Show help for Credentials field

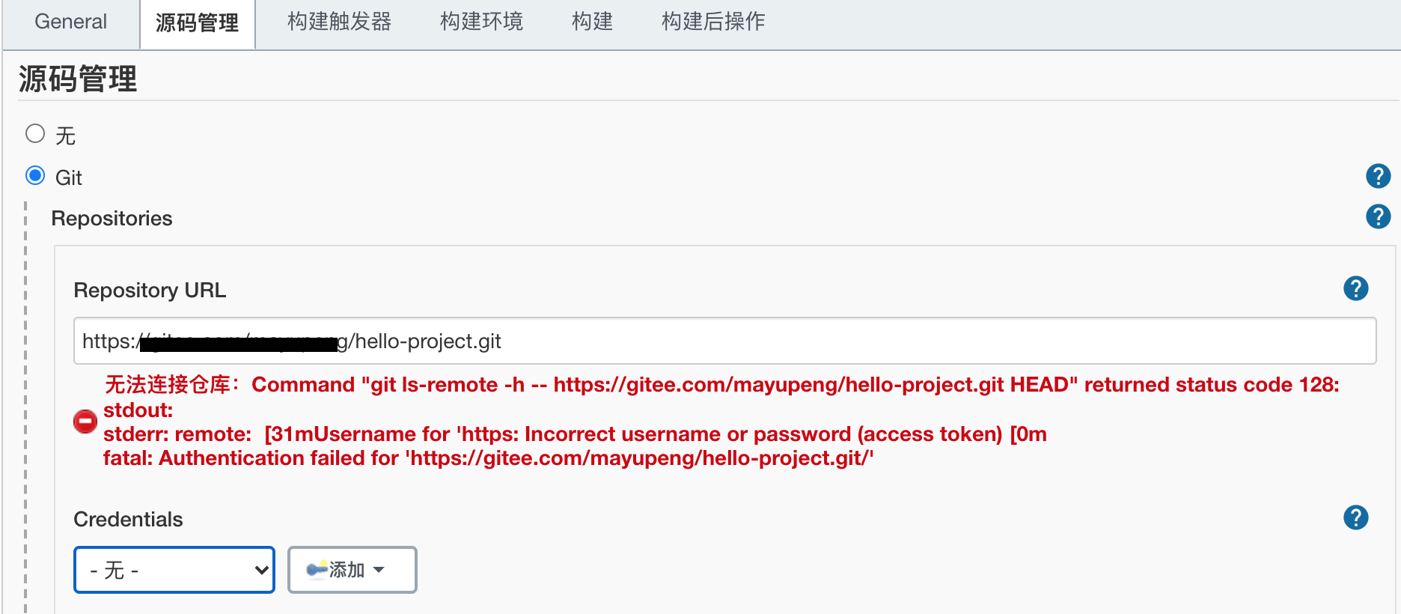tap(1355, 517)
